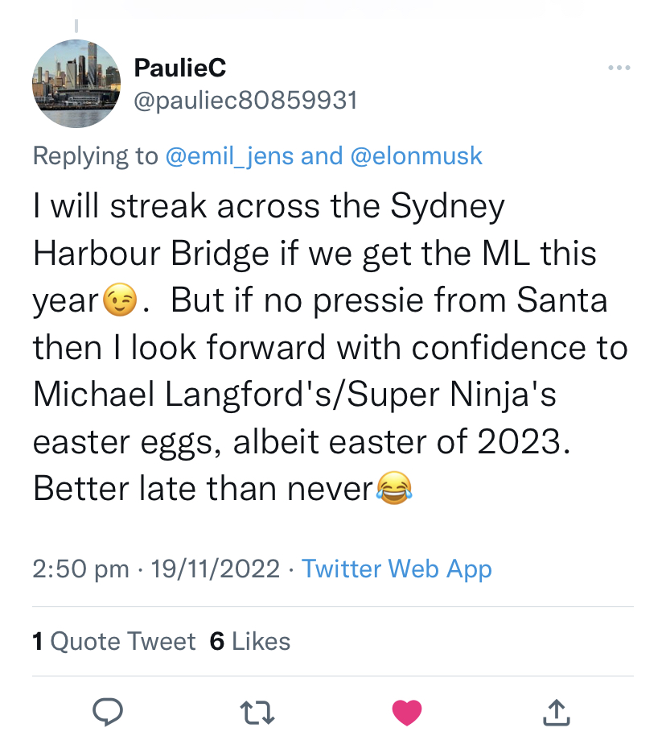666x732 pixels.
Task: Click the words 'Michael Langford's/Super Ninja's'
Action: (x=294, y=395)
